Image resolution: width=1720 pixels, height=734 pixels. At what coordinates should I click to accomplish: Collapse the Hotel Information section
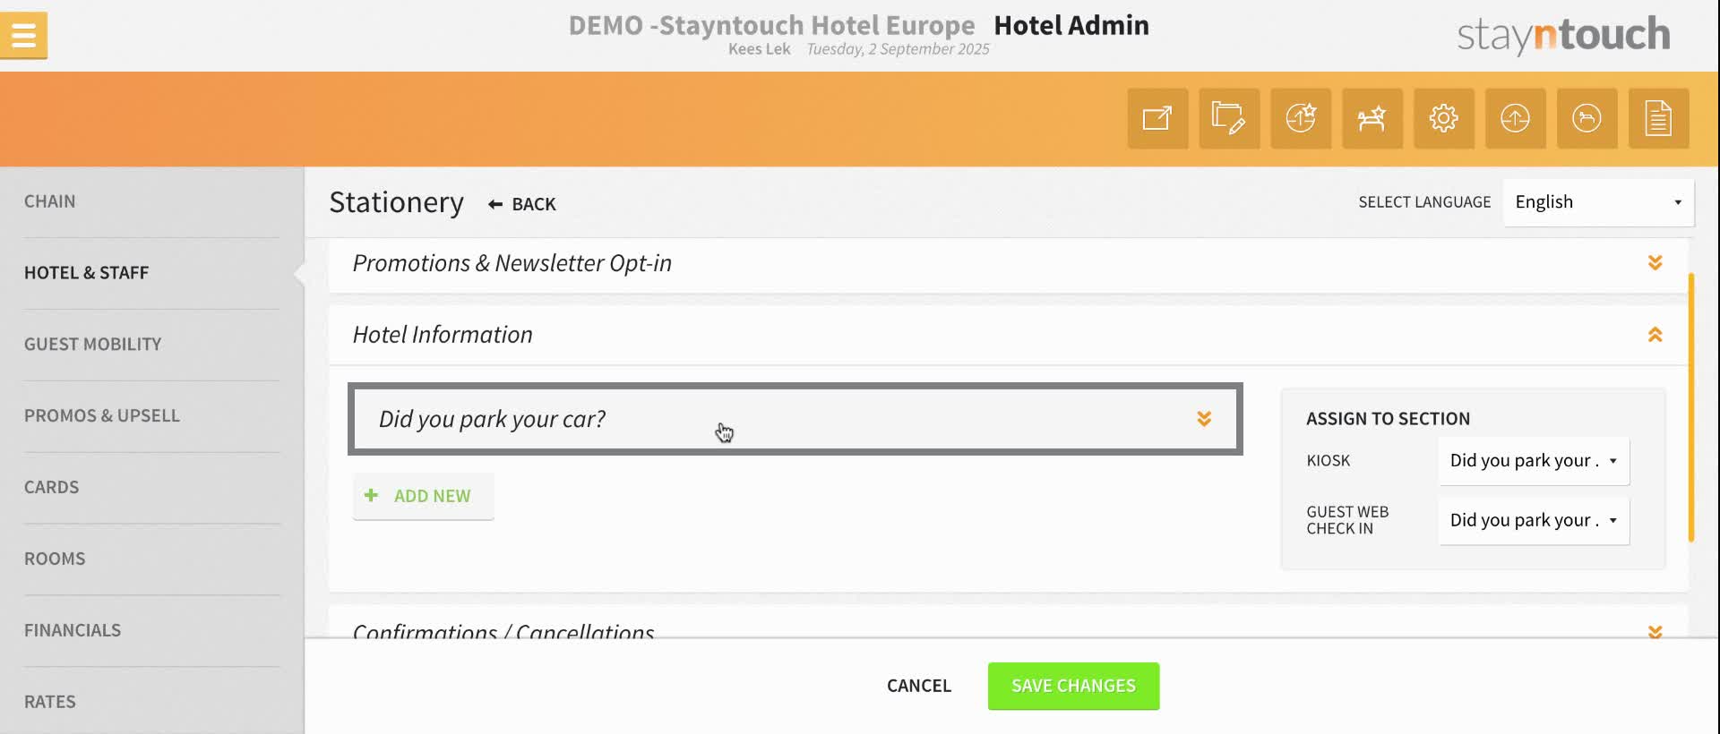point(1655,335)
